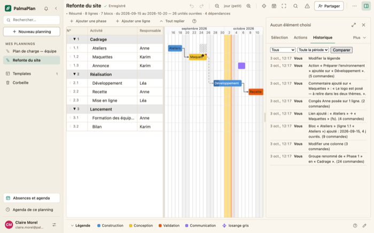The image size is (374, 233).
Task: Click Nouveau planning button
Action: pyautogui.click(x=32, y=31)
